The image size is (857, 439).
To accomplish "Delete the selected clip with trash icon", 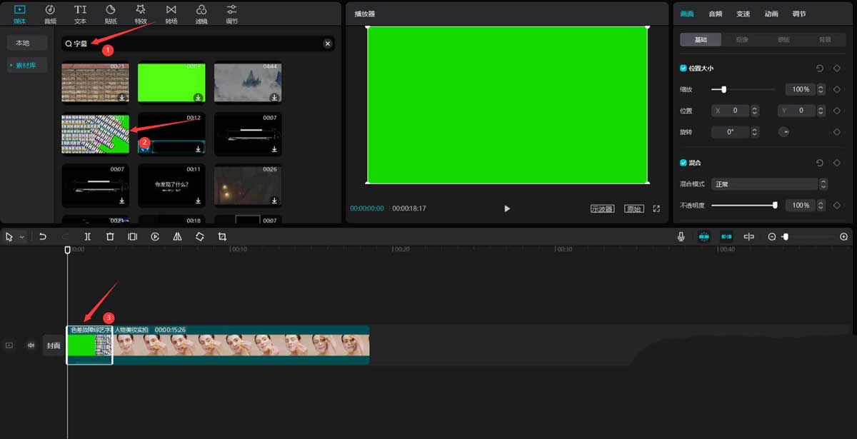I will pyautogui.click(x=110, y=236).
